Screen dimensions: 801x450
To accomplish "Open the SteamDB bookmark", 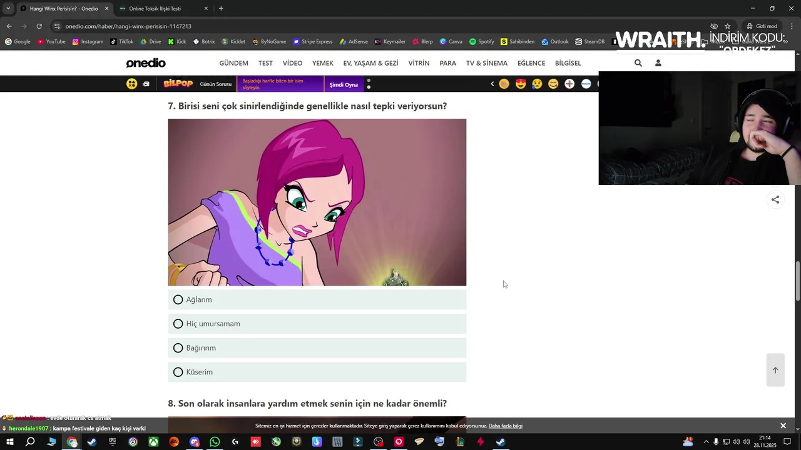I will [x=590, y=42].
